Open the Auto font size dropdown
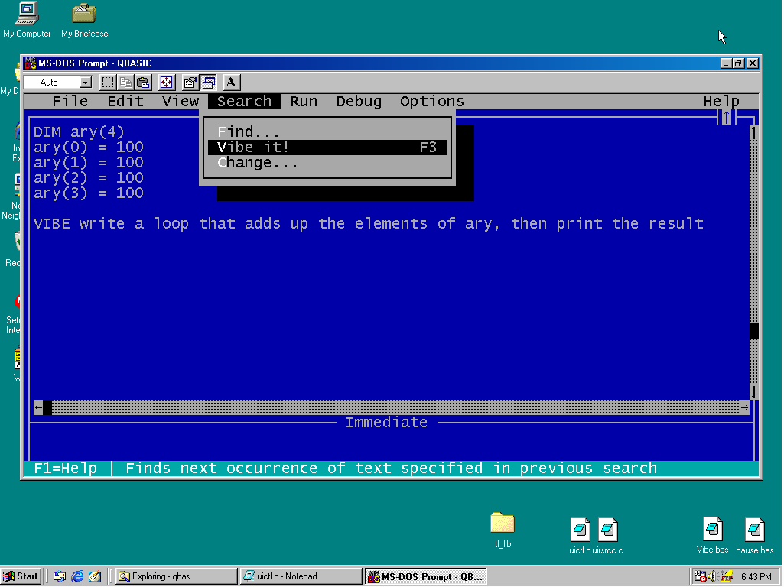Screen dimensions: 784x587 [86, 83]
